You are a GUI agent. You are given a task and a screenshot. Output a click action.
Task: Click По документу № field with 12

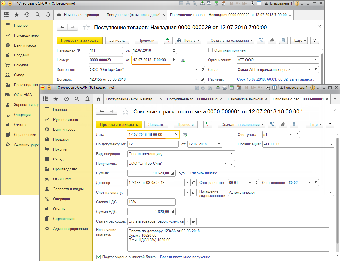pos(153,144)
